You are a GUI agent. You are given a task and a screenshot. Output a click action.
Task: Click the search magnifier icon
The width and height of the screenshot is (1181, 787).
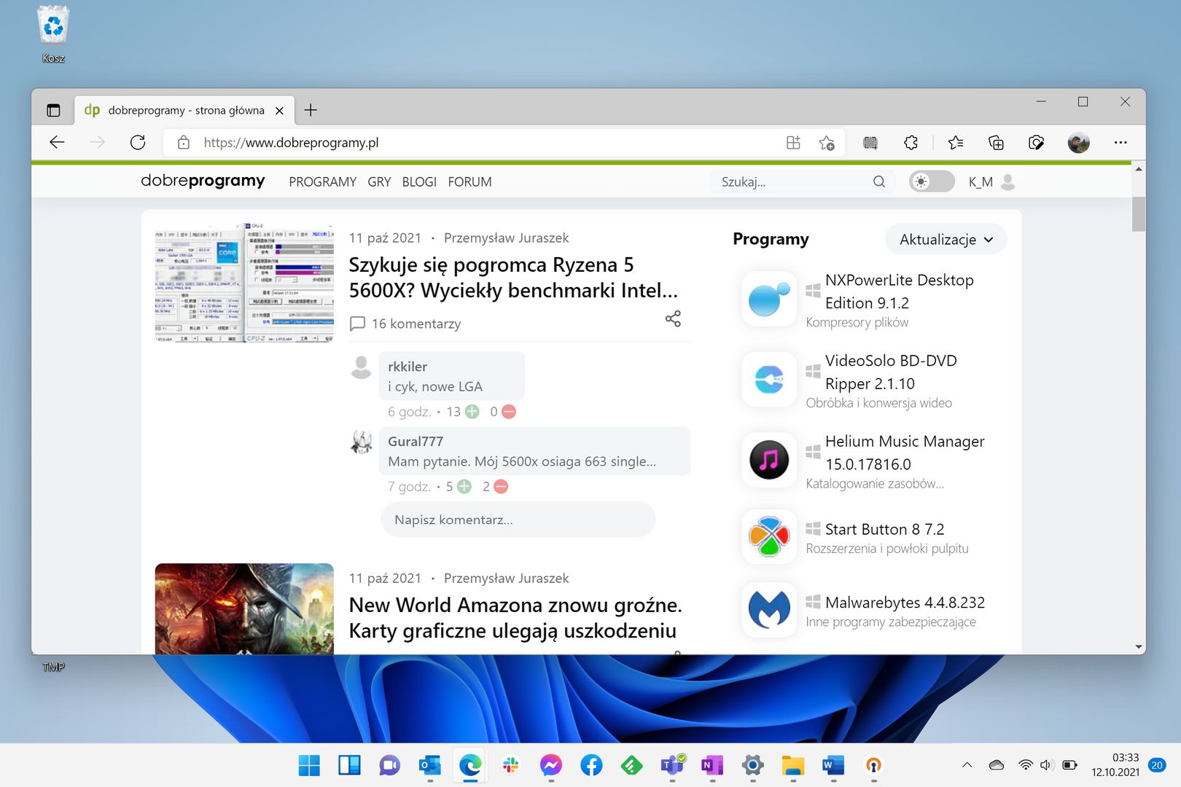[x=879, y=181]
